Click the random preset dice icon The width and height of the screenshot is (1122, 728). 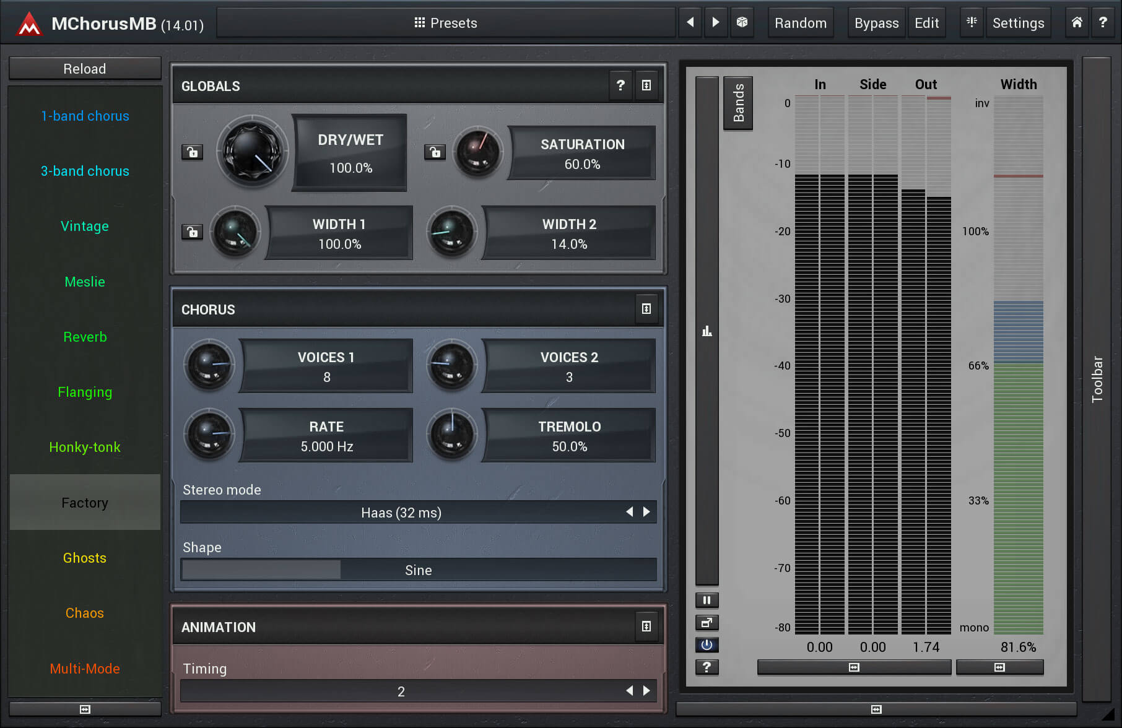742,22
